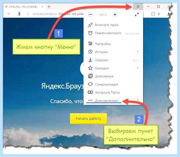
Task: Click the add-ons icon in menu
Action: pyautogui.click(x=90, y=76)
